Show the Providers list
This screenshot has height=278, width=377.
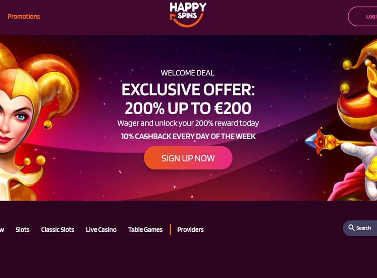click(190, 229)
